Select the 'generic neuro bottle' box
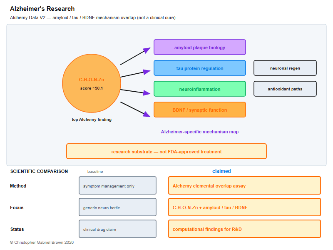Viewport: 333px width, 250px height. click(118, 207)
